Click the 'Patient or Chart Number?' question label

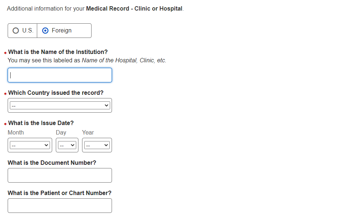pos(59,193)
